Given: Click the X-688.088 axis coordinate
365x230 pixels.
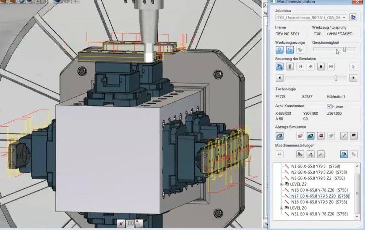Looking at the screenshot, I should click(283, 113).
